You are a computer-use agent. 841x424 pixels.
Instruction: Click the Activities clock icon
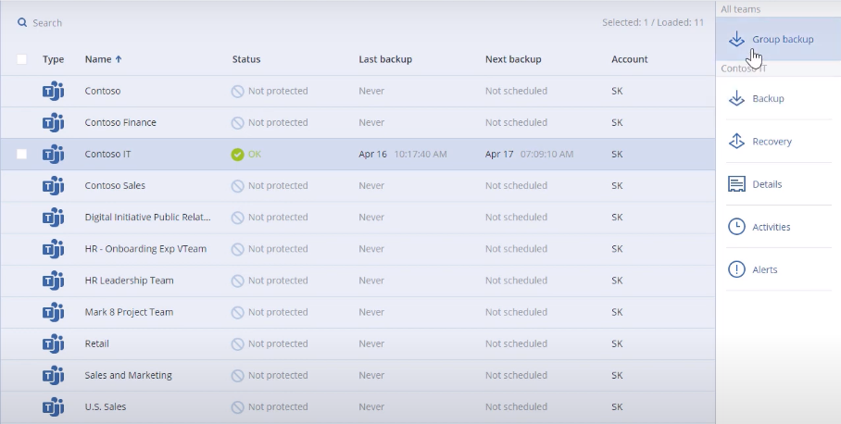point(737,227)
